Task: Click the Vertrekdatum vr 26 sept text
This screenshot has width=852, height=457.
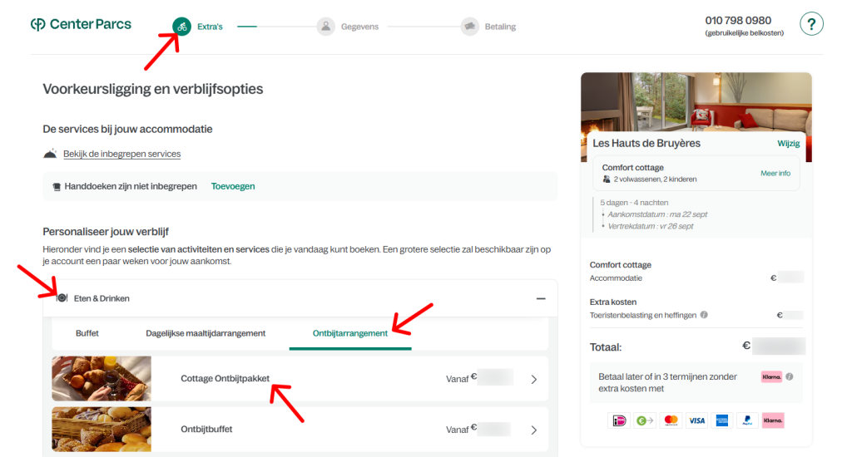Action: tap(651, 226)
